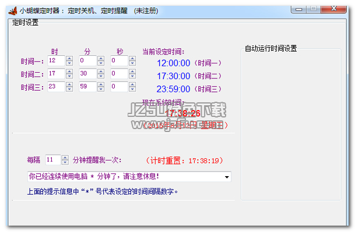The image size is (355, 232).
Task: Focus the interval field showing 11
Action: point(53,160)
